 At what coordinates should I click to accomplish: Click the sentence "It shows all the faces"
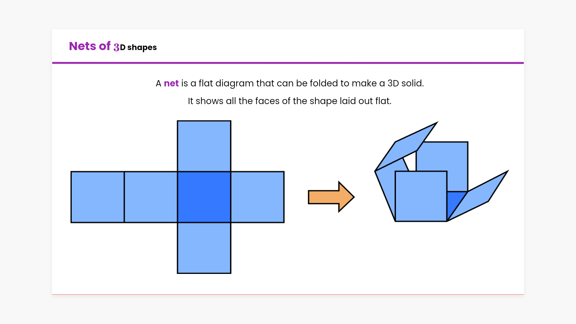289,101
